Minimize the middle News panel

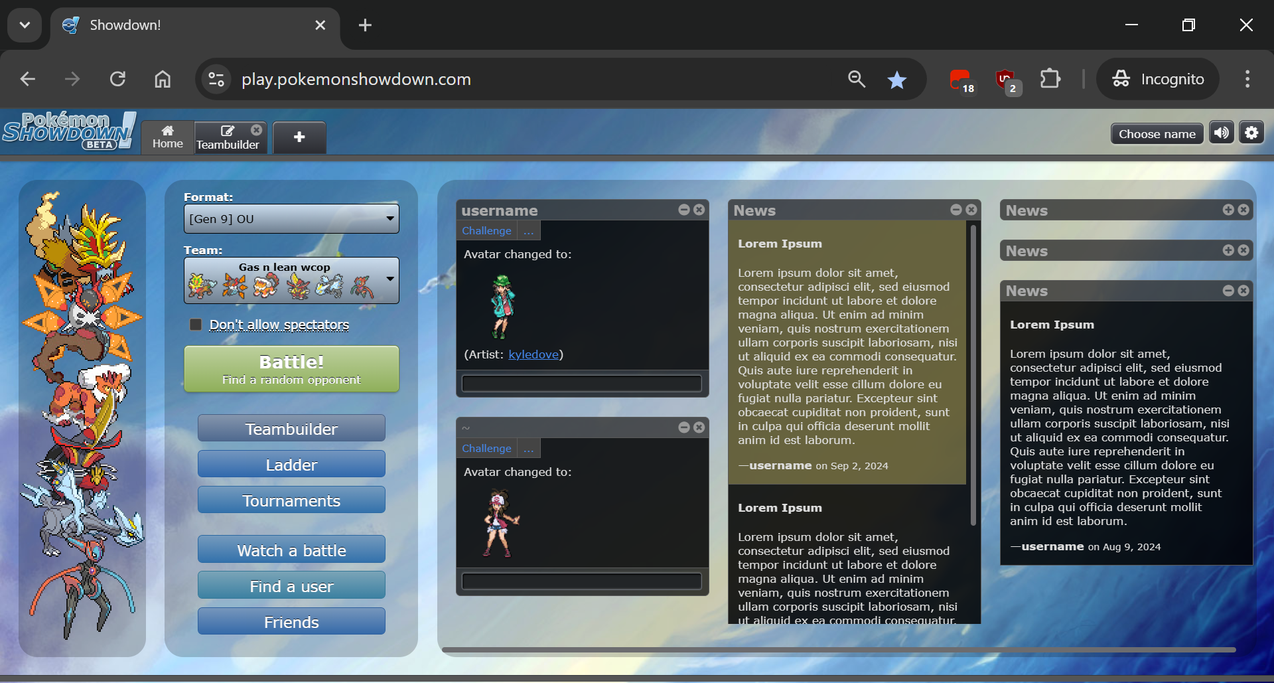[x=956, y=210]
